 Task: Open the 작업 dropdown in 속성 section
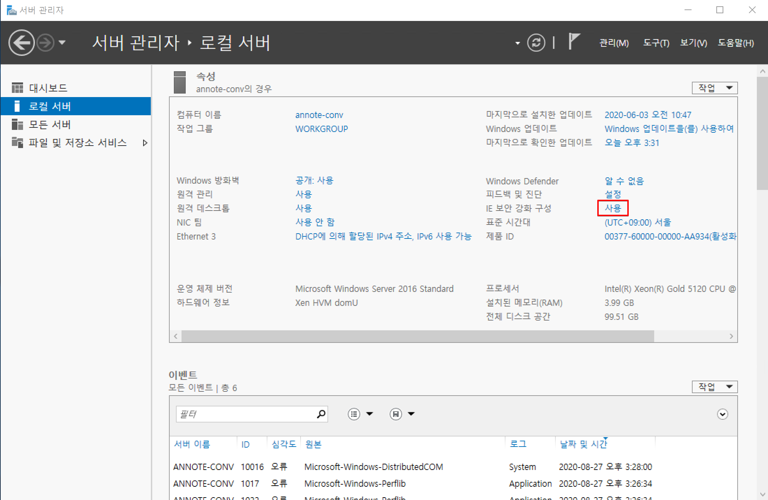coord(714,88)
